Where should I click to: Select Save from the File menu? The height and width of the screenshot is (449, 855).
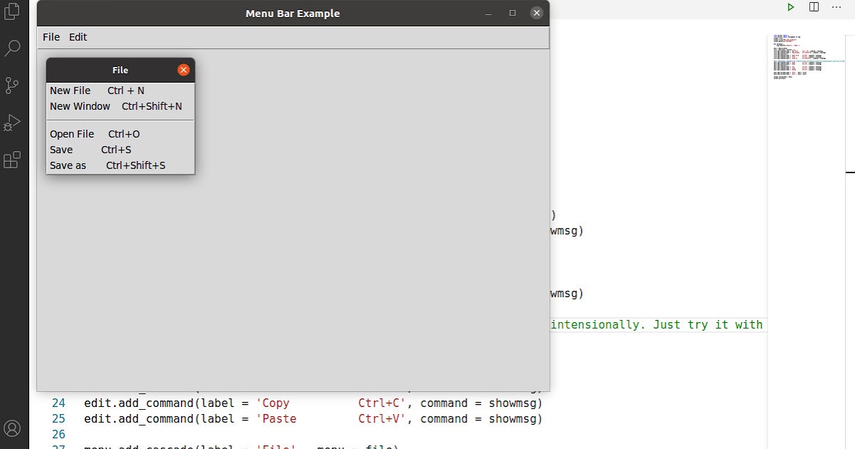click(x=60, y=150)
